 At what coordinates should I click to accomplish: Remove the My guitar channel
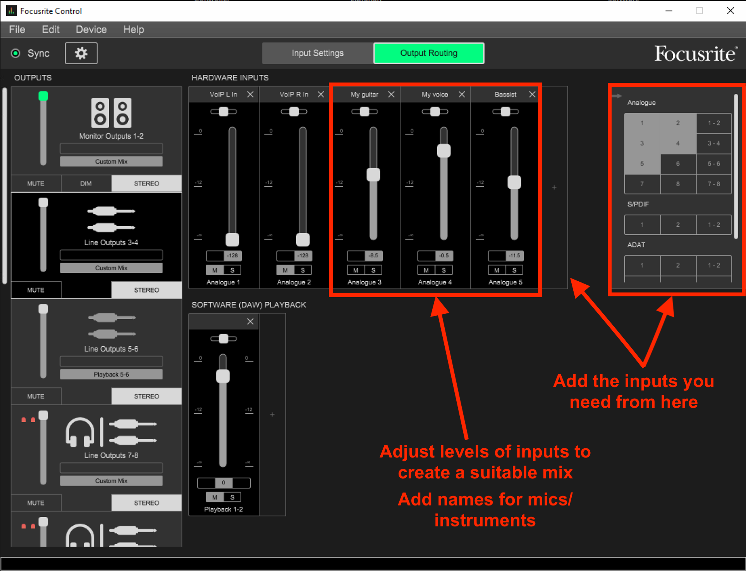(392, 95)
